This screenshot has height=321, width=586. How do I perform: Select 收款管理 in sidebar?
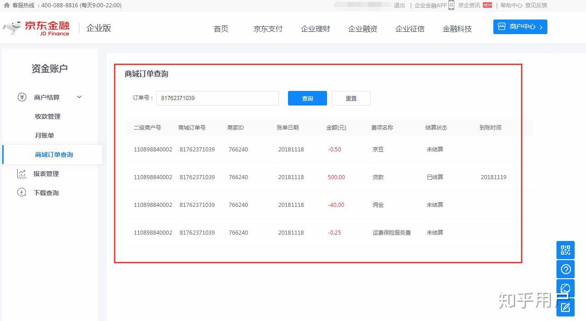coord(48,116)
